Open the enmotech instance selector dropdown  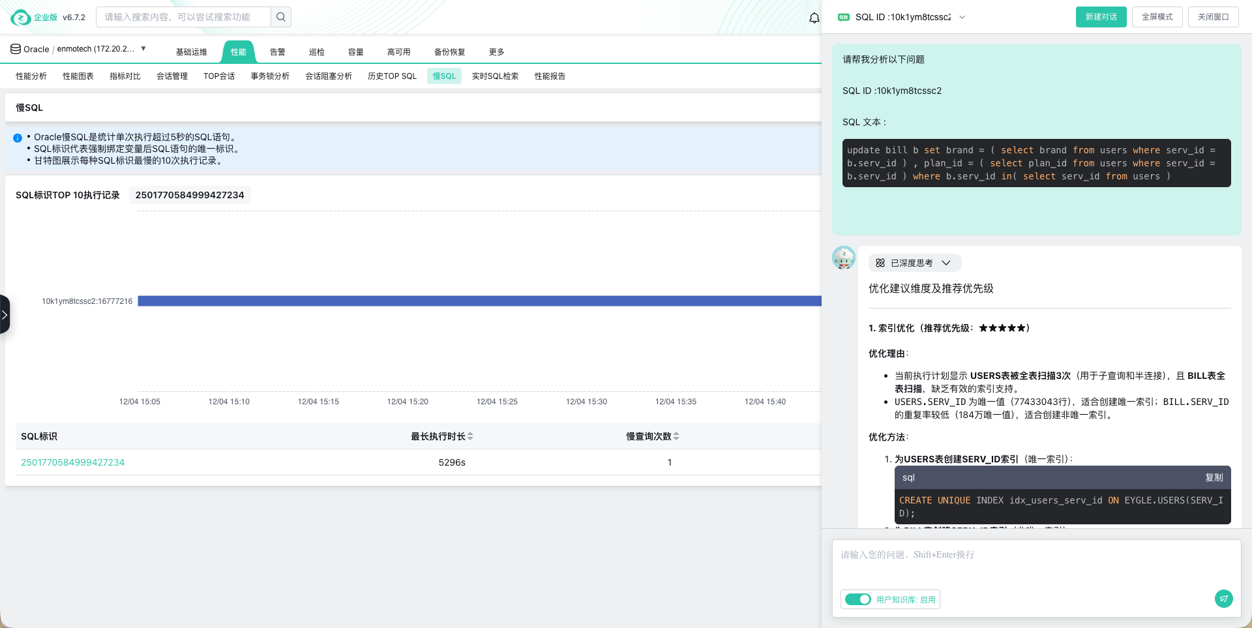[x=143, y=48]
